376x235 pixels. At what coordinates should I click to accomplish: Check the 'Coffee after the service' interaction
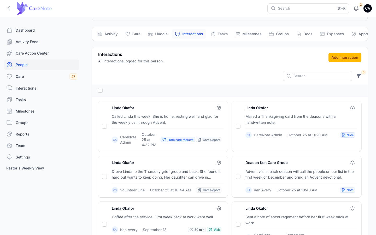(104, 224)
